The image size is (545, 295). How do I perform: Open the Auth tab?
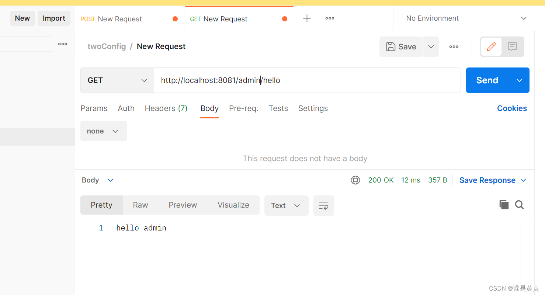tap(126, 108)
